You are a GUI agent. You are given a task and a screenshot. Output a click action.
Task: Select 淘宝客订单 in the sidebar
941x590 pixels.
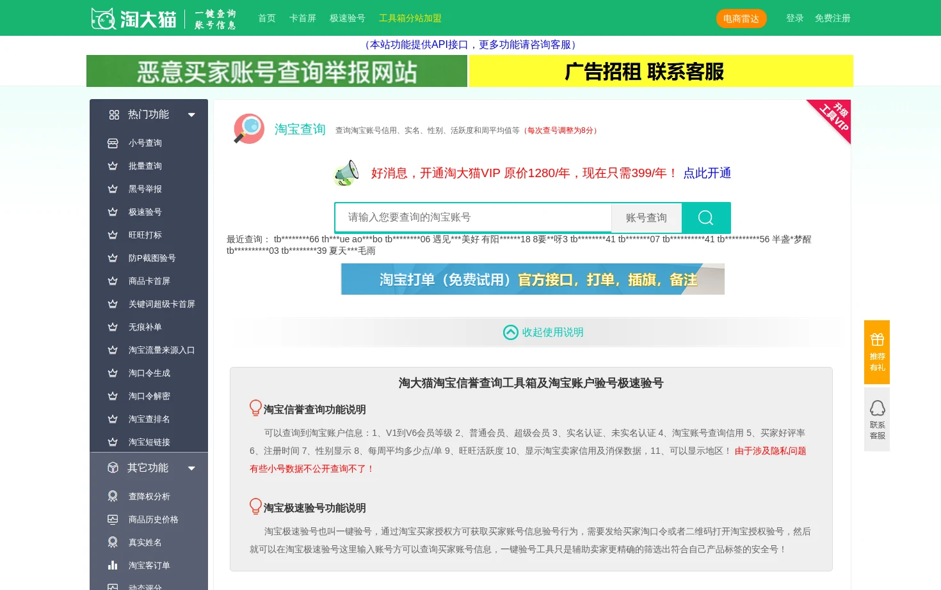[x=149, y=566]
